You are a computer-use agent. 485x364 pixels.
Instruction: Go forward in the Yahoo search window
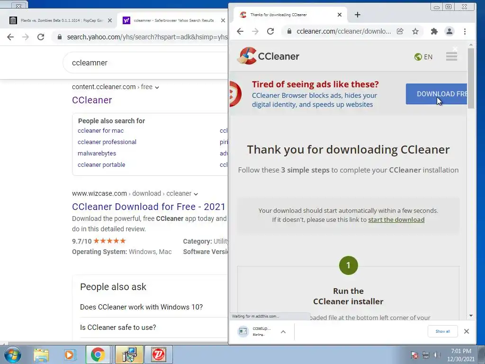(26, 37)
